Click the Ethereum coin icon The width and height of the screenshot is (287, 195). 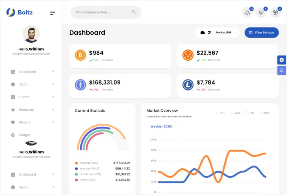point(80,85)
